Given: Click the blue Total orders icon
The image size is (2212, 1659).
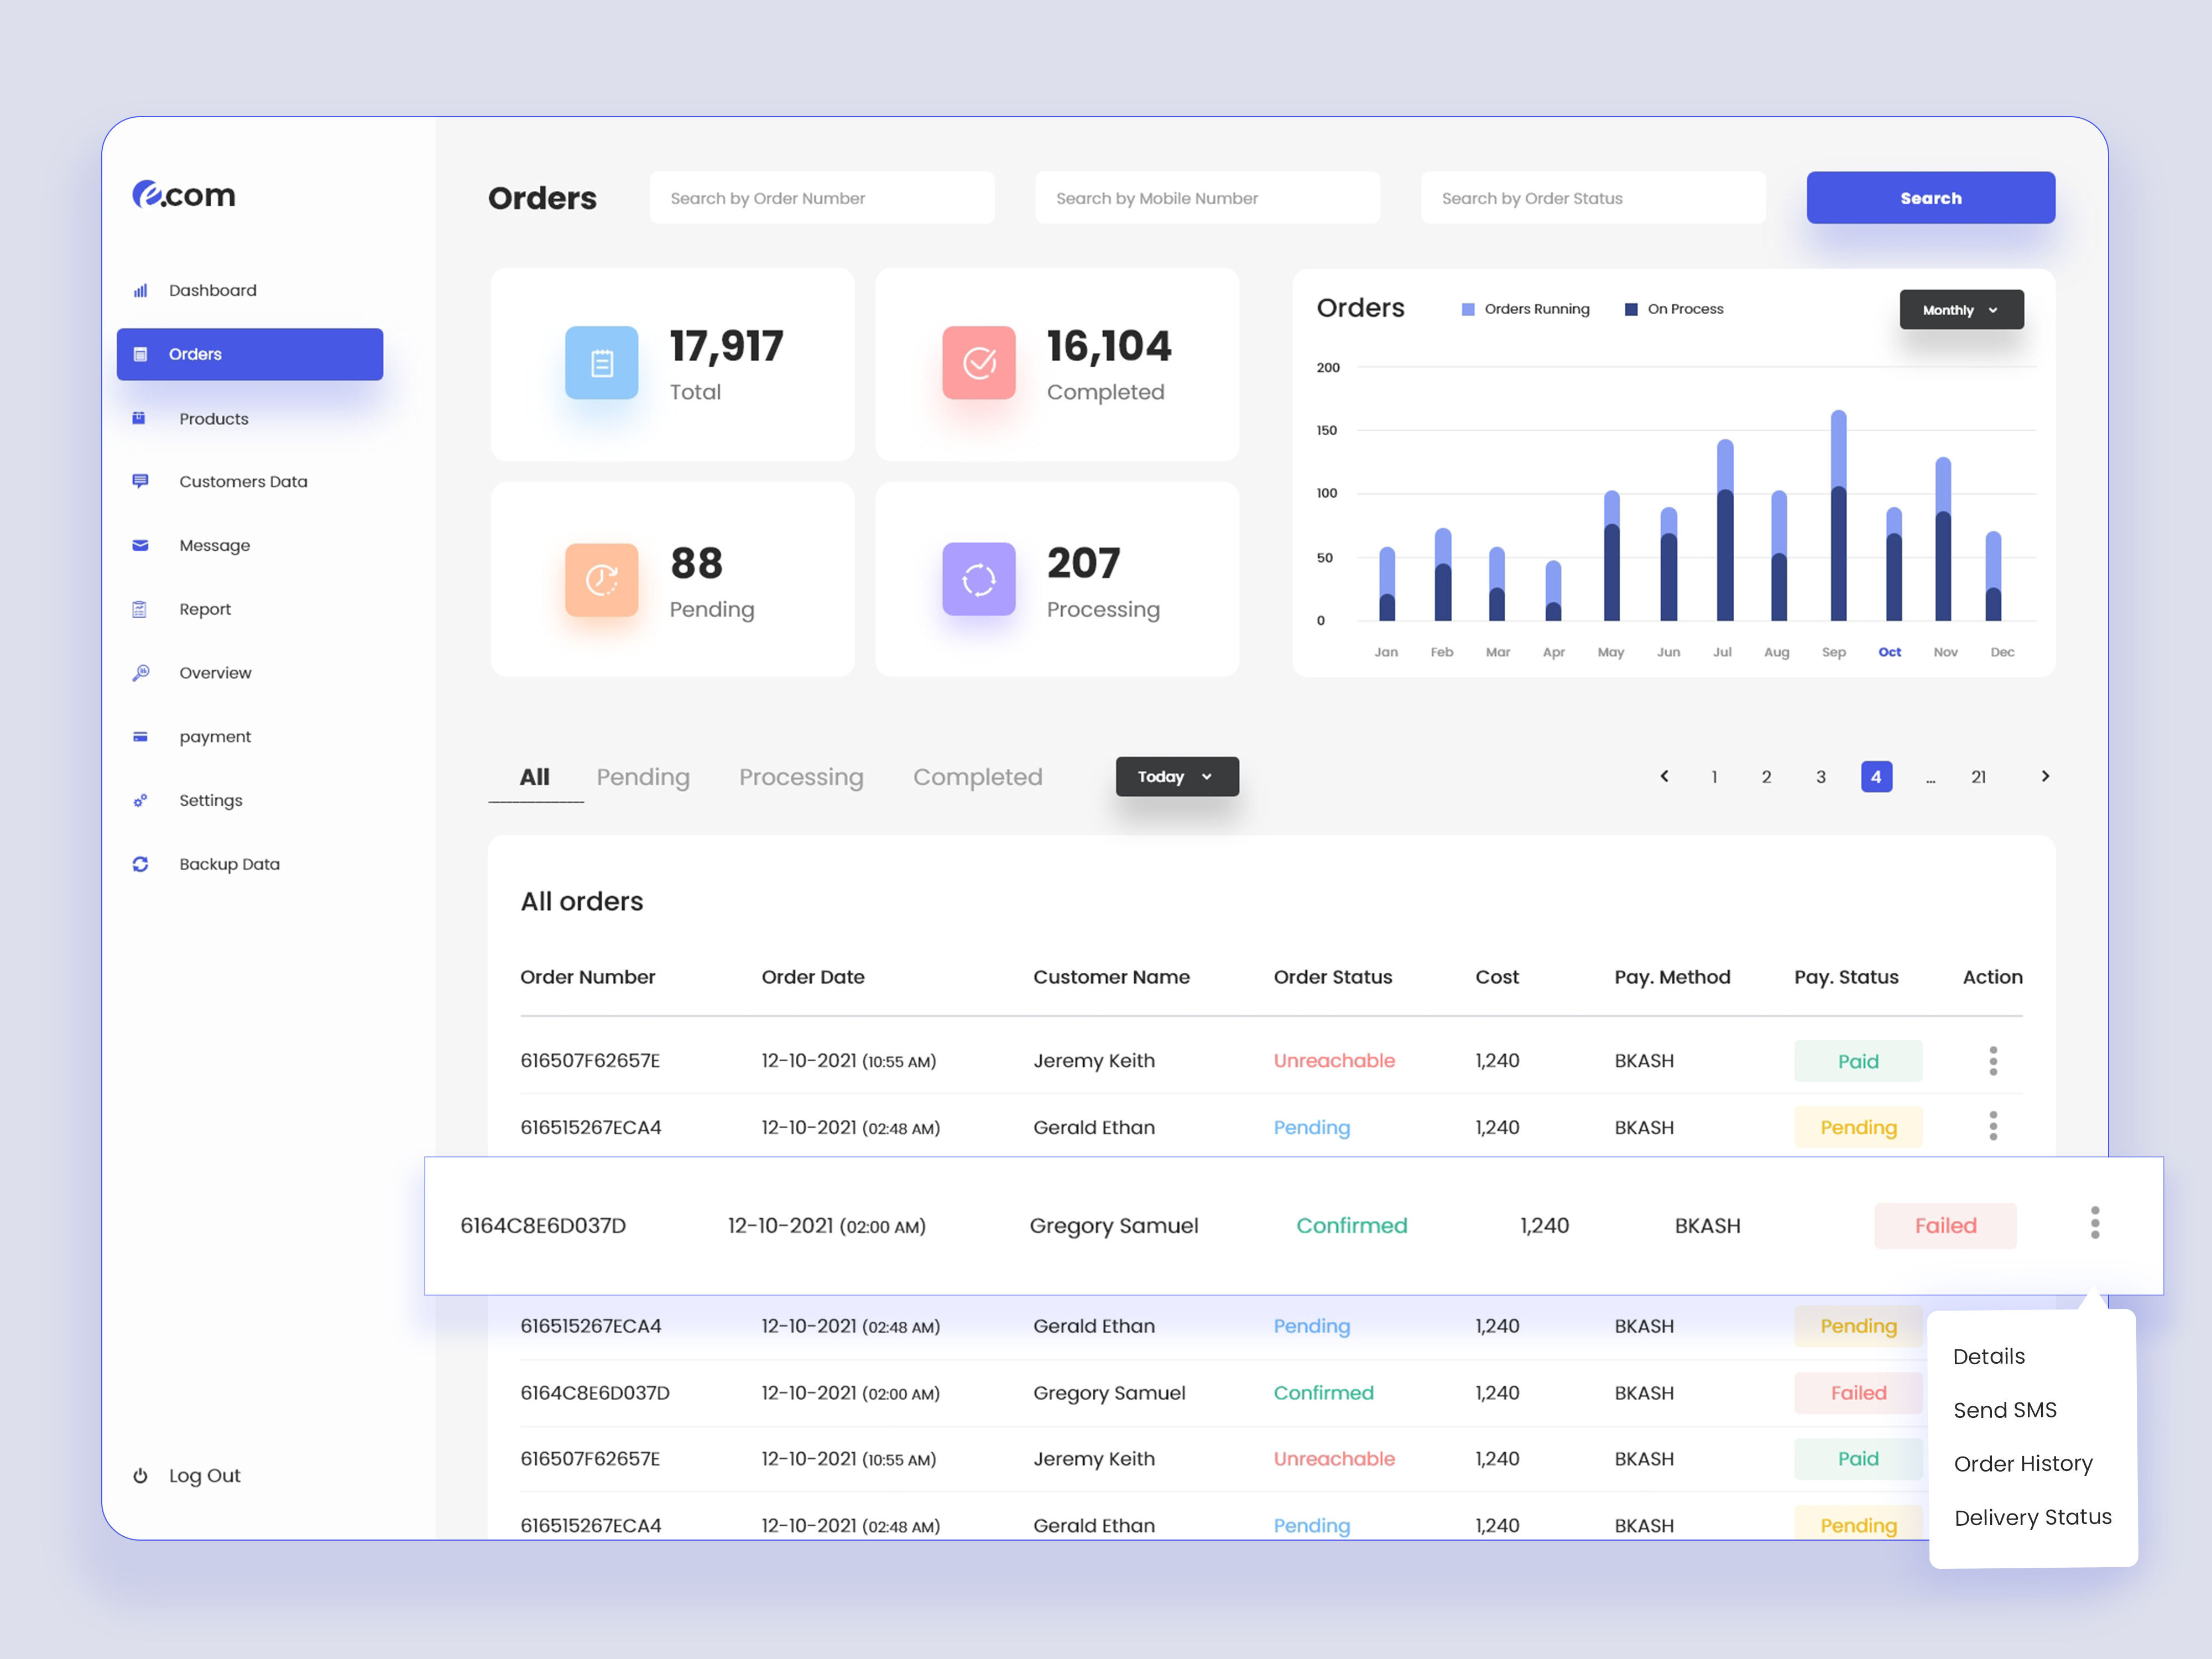Looking at the screenshot, I should (x=601, y=362).
